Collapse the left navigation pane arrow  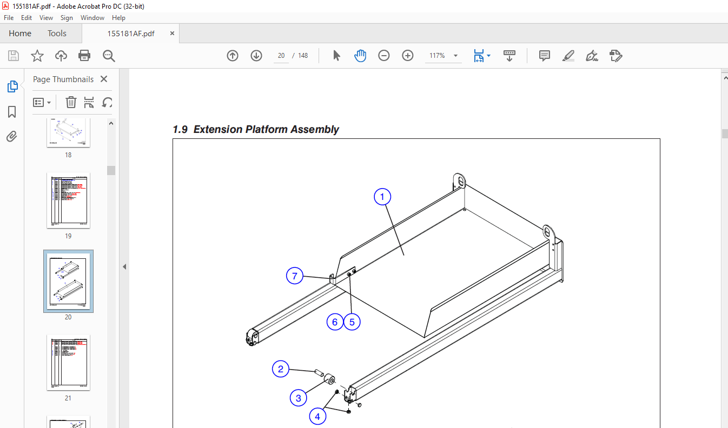point(124,266)
